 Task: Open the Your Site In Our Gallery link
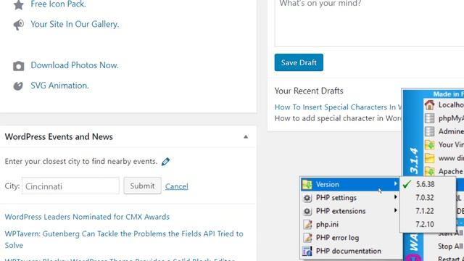(x=75, y=24)
